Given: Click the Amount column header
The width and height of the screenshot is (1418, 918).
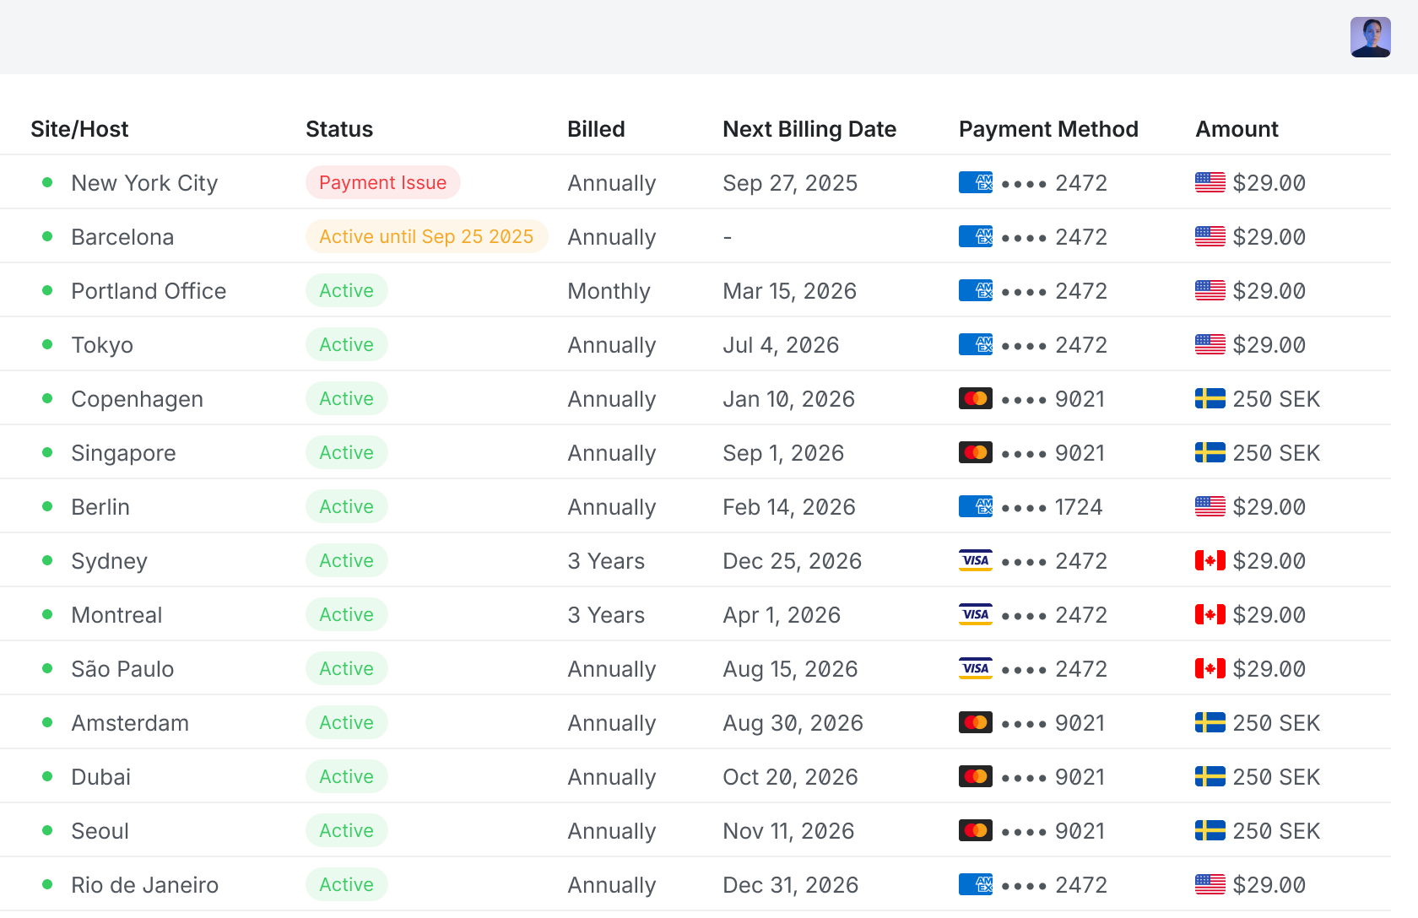Looking at the screenshot, I should (x=1237, y=129).
